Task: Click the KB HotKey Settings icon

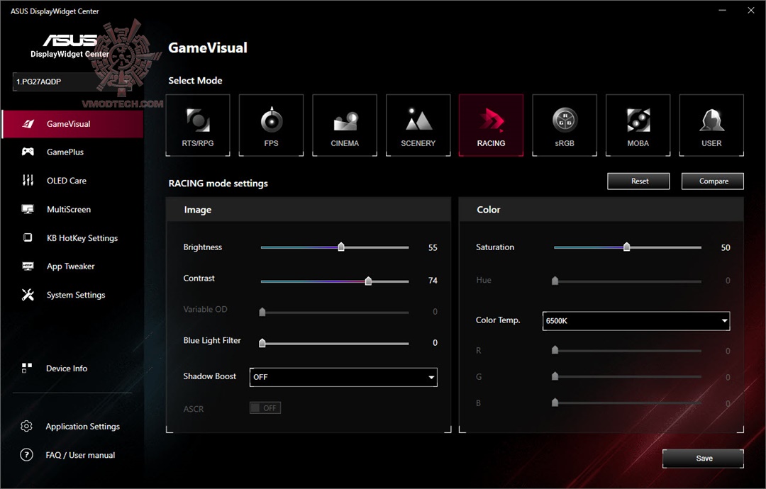Action: [28, 237]
